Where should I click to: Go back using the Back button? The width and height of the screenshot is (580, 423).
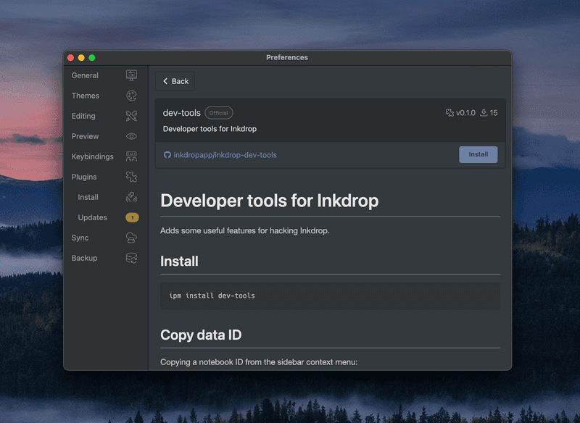pos(174,80)
